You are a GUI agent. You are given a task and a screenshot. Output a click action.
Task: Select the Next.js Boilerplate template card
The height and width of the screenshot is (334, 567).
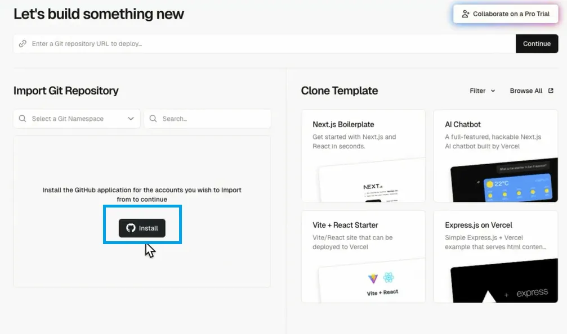(363, 156)
